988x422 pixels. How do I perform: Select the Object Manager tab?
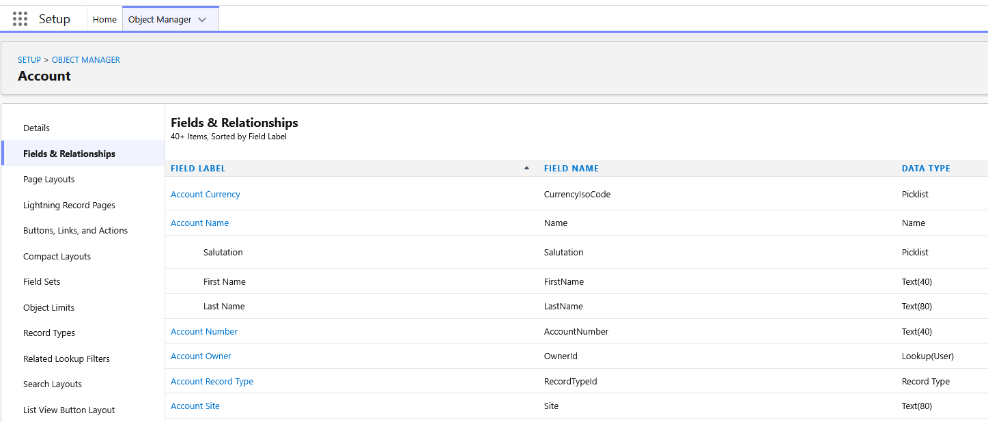point(160,20)
